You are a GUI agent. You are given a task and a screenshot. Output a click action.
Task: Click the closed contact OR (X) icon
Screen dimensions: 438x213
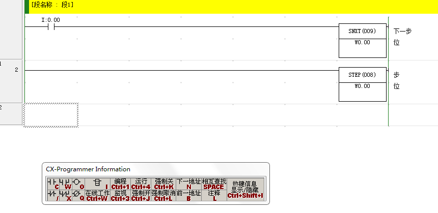65,196
